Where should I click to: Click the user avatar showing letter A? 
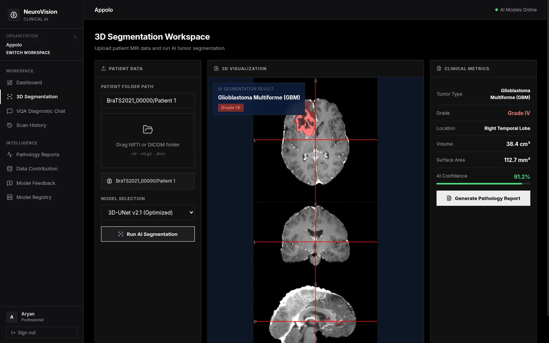(12, 317)
